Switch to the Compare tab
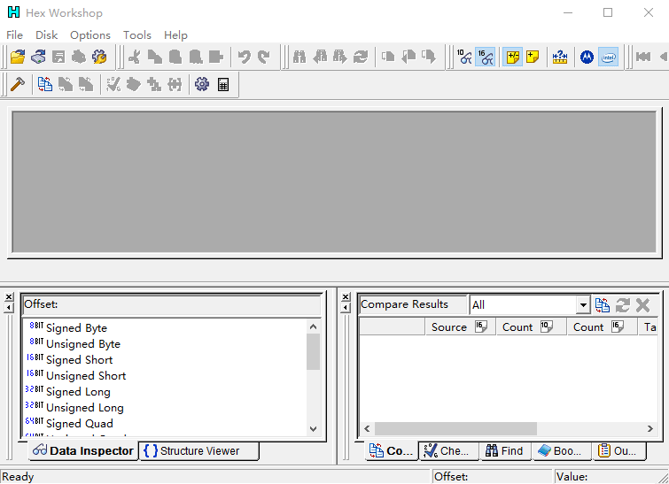Screen dimensions: 669x484 click(392, 450)
